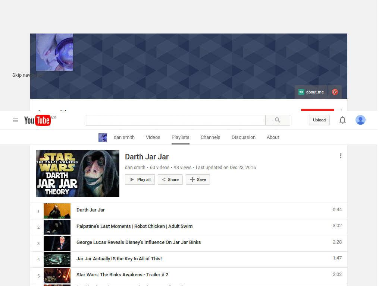Click Play all button
This screenshot has width=382, height=286.
[140, 179]
